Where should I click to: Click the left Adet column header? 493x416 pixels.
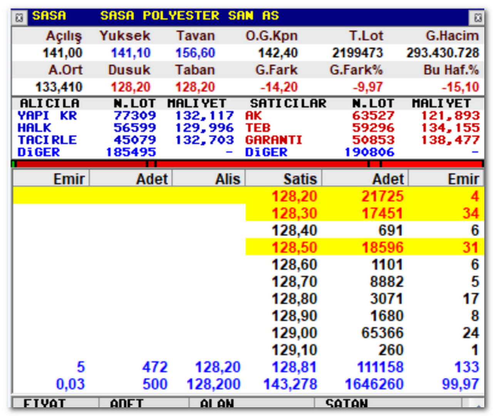(131, 179)
